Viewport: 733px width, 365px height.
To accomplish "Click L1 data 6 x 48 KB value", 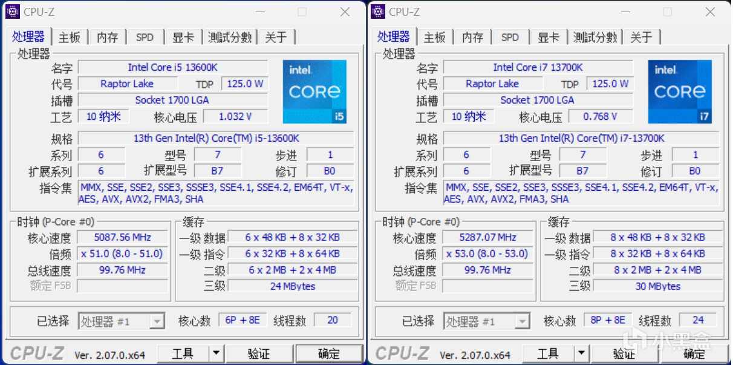I will click(x=293, y=237).
